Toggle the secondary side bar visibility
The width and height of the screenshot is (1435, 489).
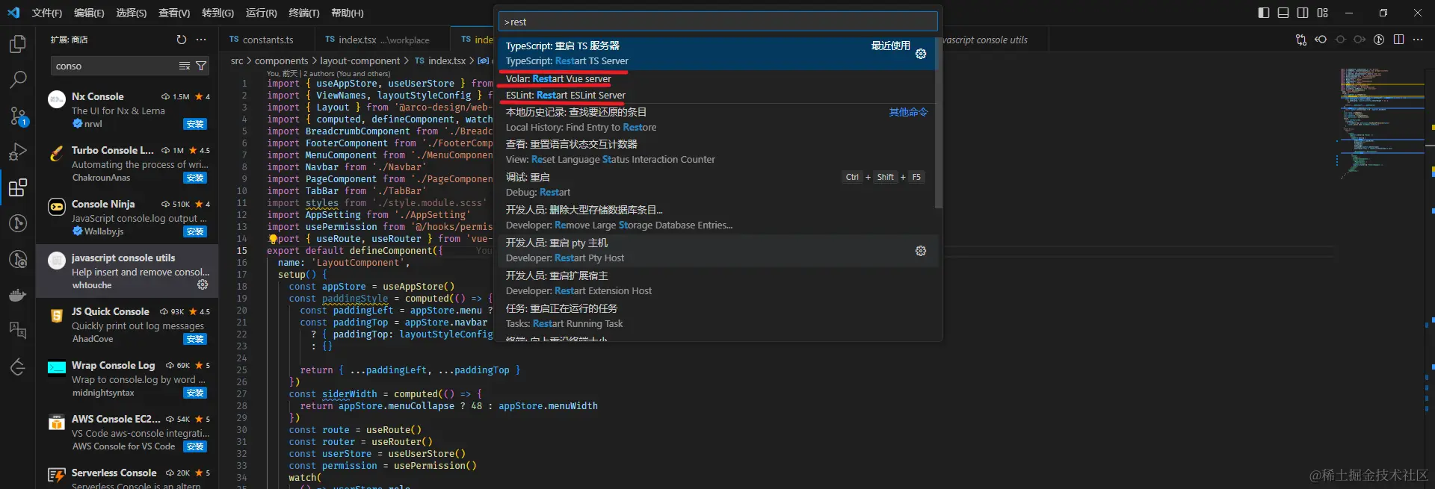1303,13
